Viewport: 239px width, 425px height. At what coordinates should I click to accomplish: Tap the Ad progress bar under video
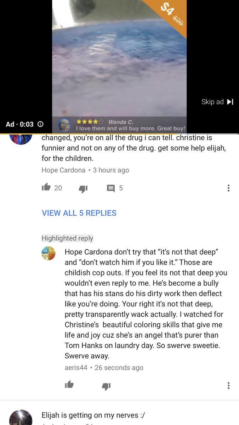119,134
